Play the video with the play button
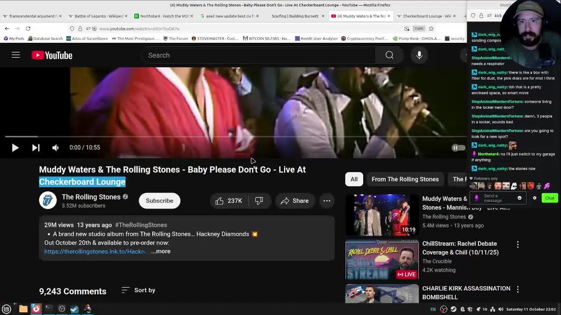Screen dimensions: 561x315 click(15, 148)
